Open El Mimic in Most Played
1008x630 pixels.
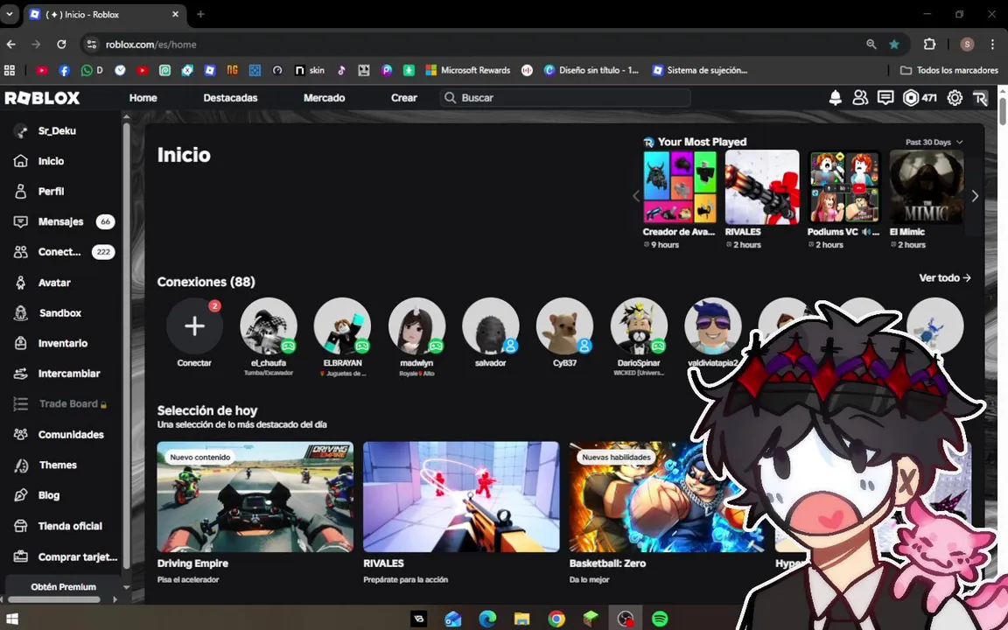tap(927, 187)
